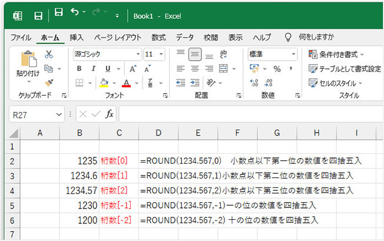The width and height of the screenshot is (384, 241).
Task: Toggle Italic formatting
Action: click(x=93, y=69)
